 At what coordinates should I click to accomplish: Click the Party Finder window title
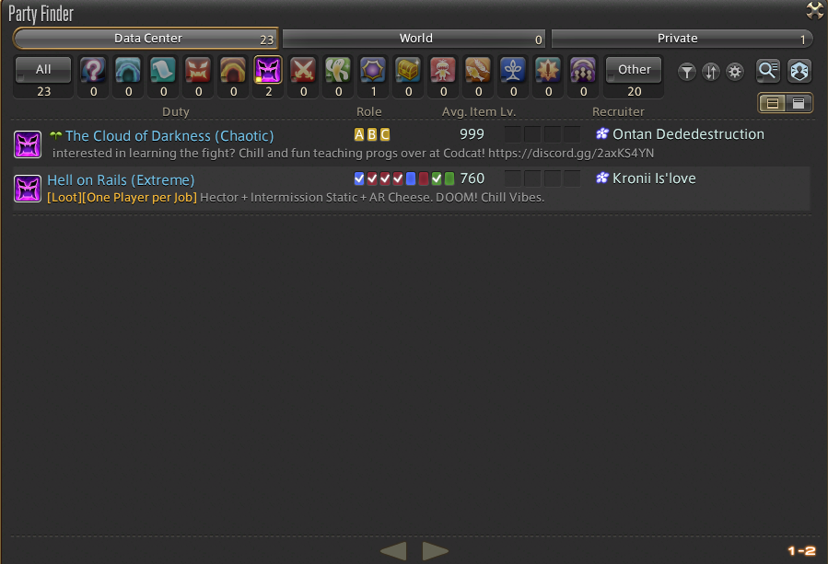pyautogui.click(x=41, y=13)
